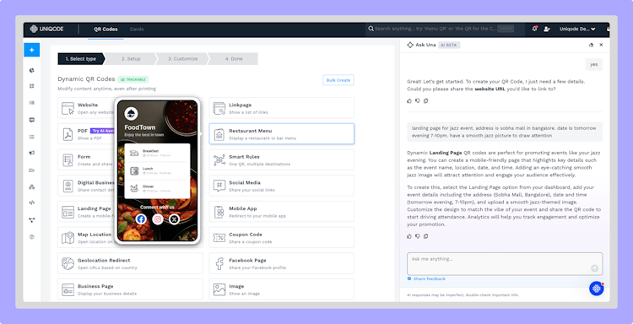Viewport: 633px width, 324px height.
Task: Click the send arrow in chat box
Action: coord(594,268)
